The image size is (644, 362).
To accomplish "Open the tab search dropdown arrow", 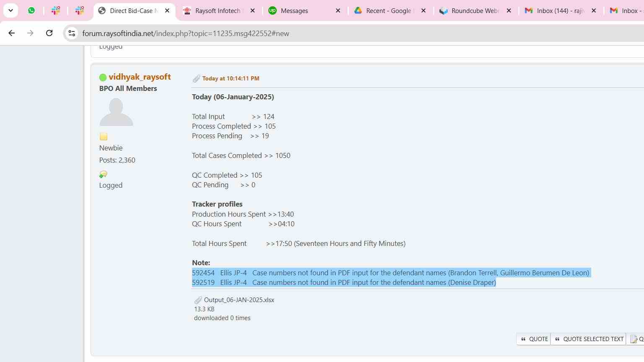I will [x=10, y=10].
